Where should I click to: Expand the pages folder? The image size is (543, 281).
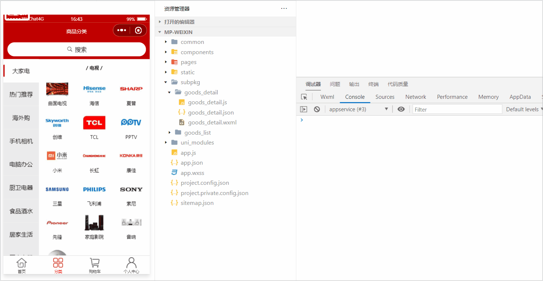tap(166, 62)
